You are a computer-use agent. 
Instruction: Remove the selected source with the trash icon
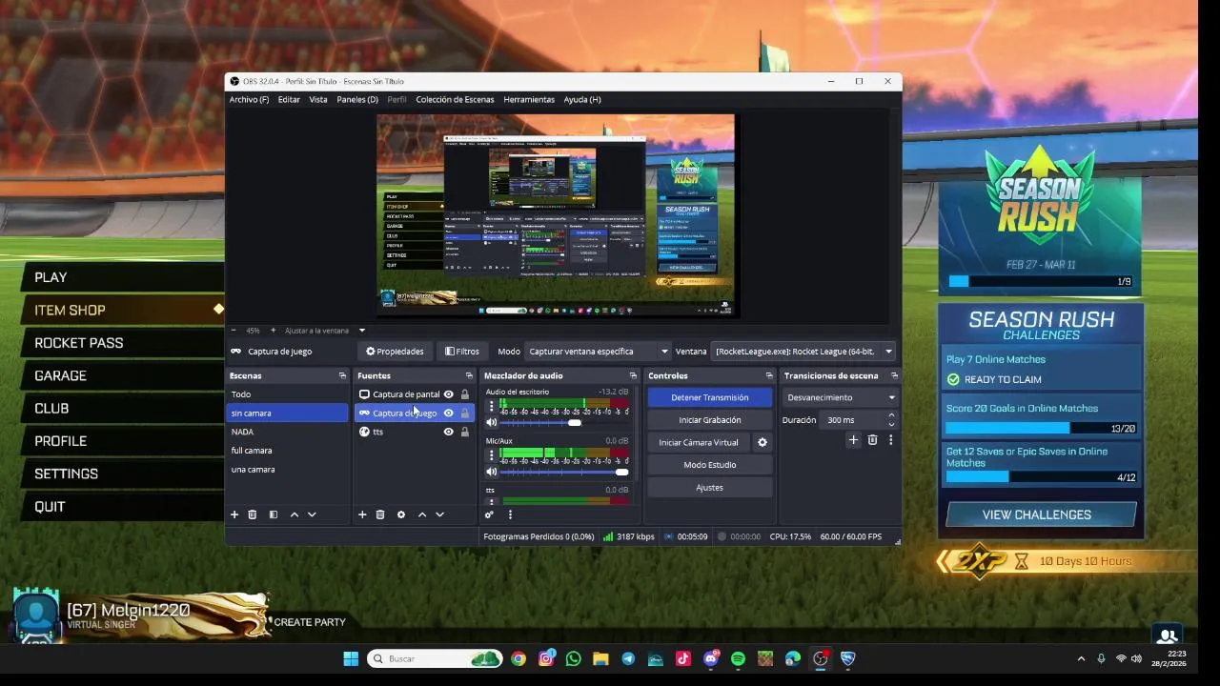click(x=380, y=514)
